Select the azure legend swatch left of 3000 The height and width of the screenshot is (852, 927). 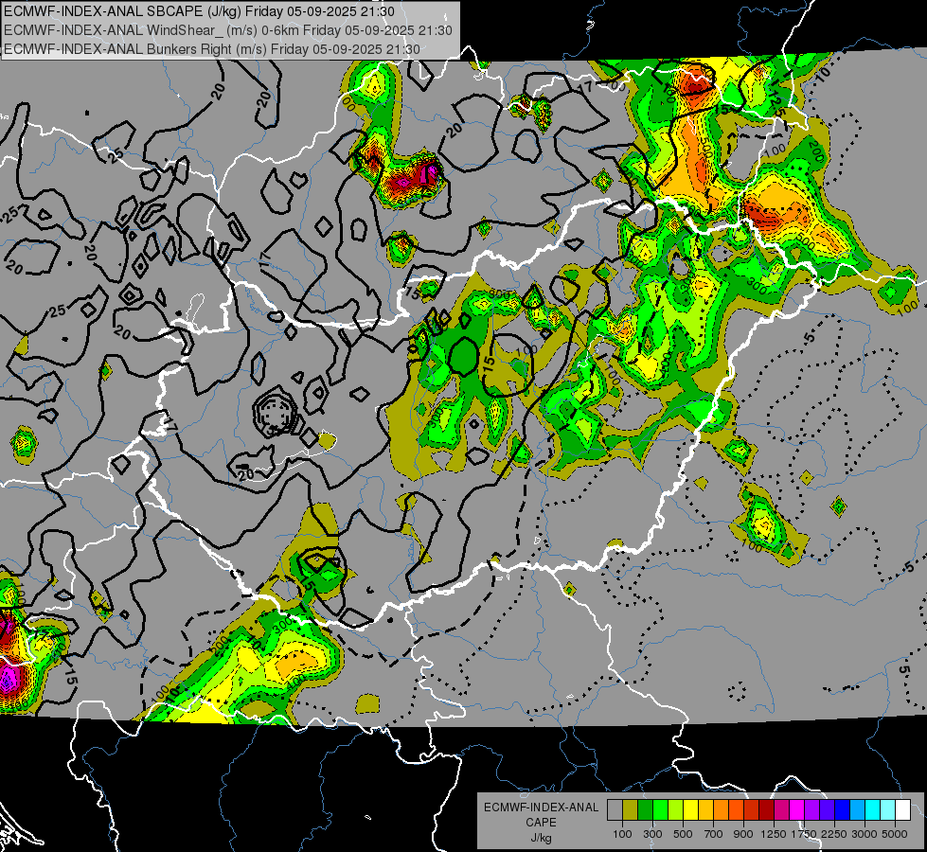pos(858,810)
